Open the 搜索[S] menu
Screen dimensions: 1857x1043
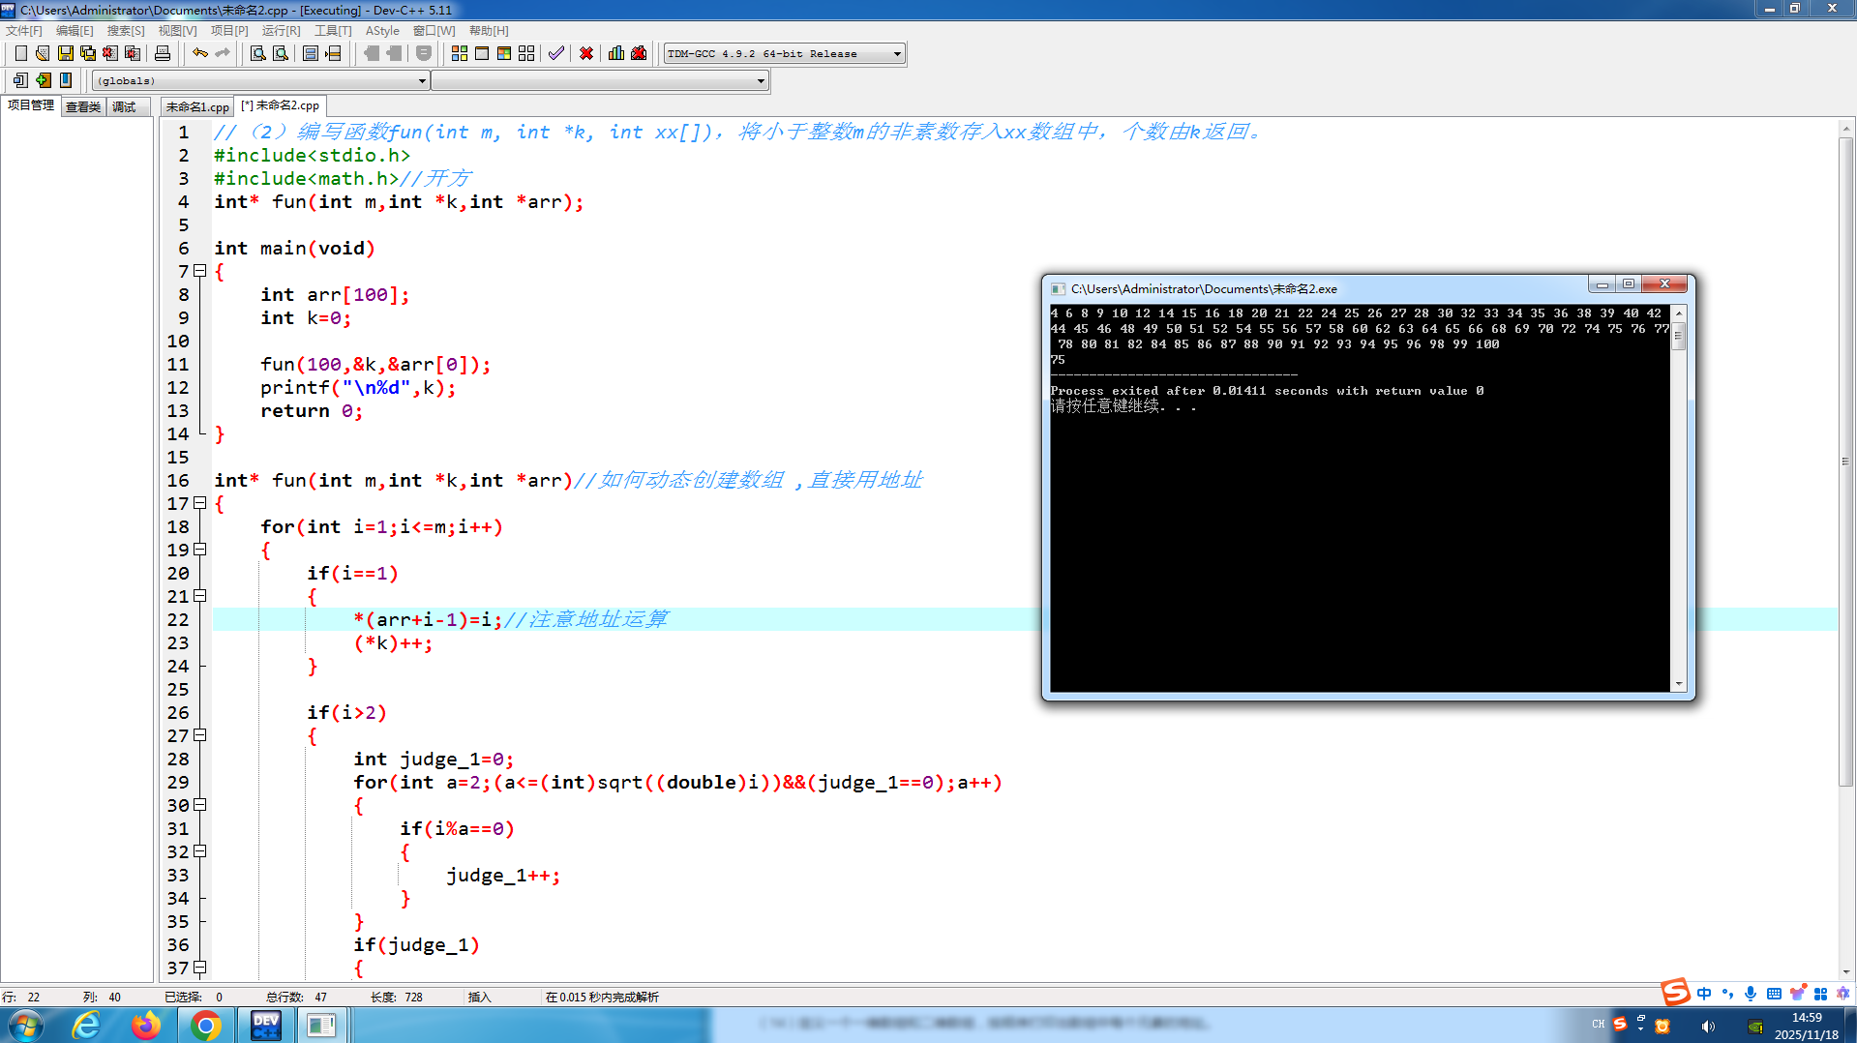(126, 31)
